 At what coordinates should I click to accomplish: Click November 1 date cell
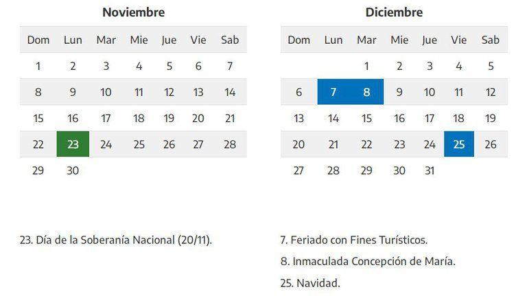point(38,66)
